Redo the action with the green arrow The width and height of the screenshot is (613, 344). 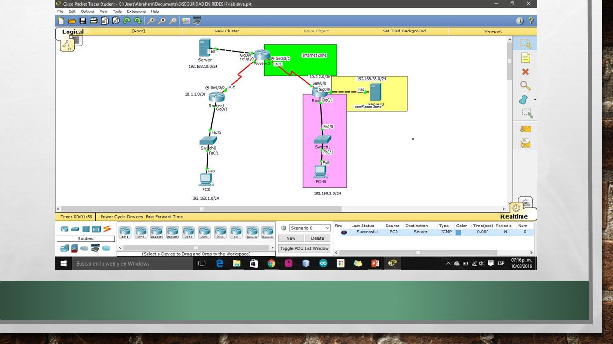click(137, 21)
